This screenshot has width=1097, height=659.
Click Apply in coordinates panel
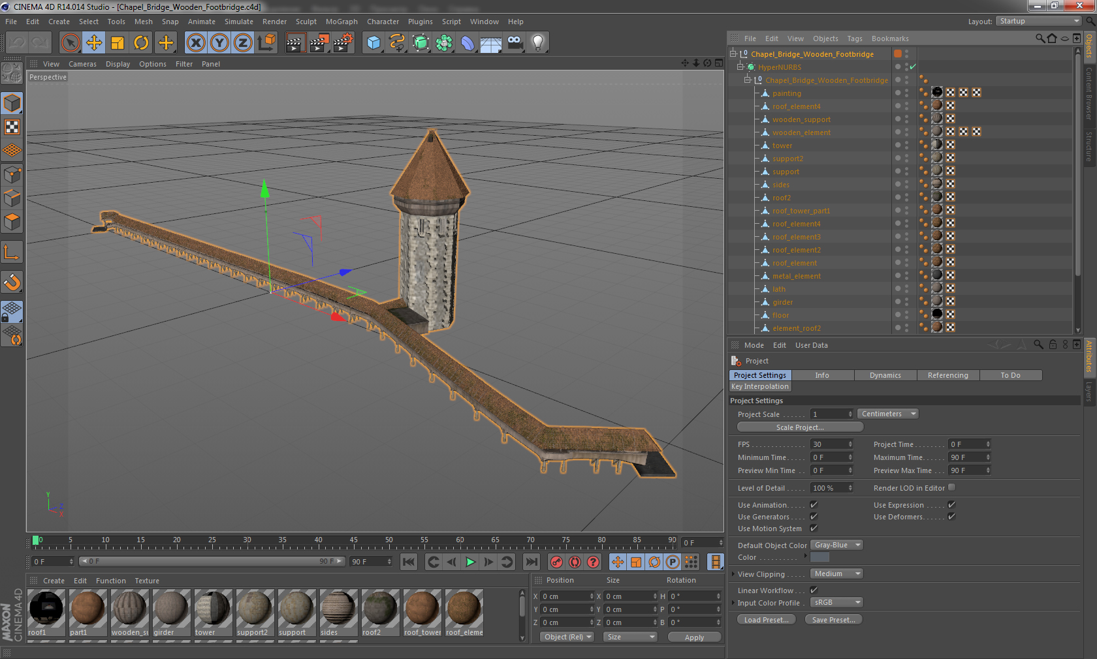coord(694,637)
